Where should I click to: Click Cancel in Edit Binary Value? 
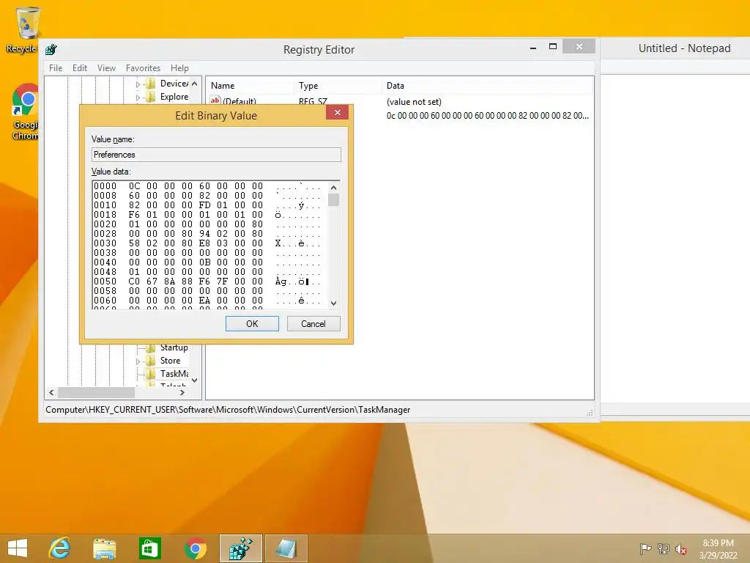click(x=313, y=323)
